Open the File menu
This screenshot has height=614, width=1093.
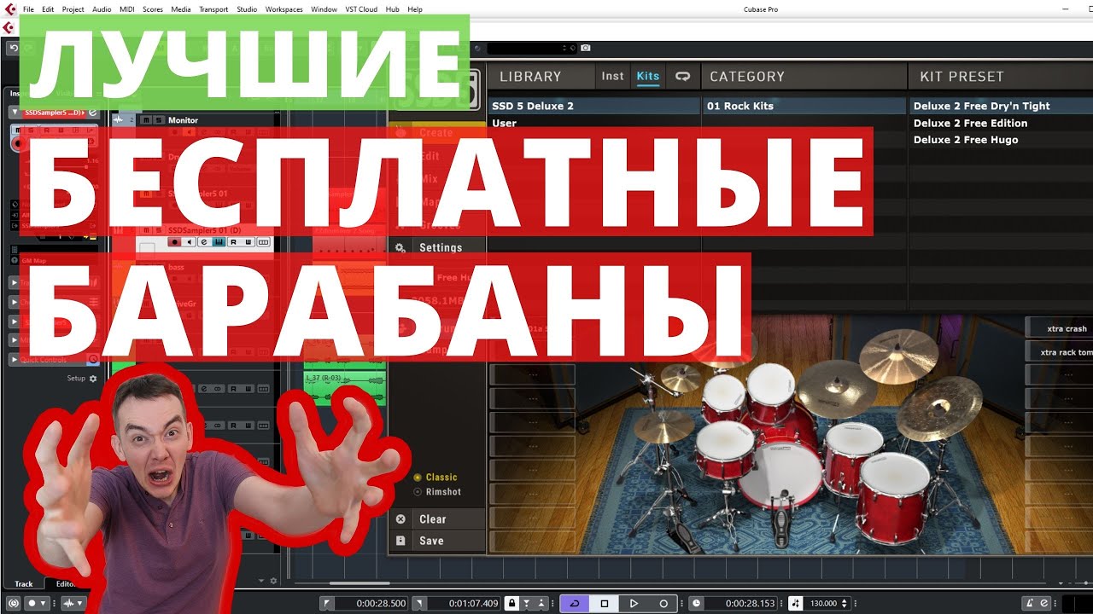(28, 9)
